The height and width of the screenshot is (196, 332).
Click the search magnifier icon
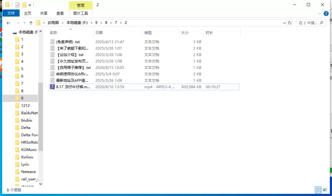tap(321, 23)
